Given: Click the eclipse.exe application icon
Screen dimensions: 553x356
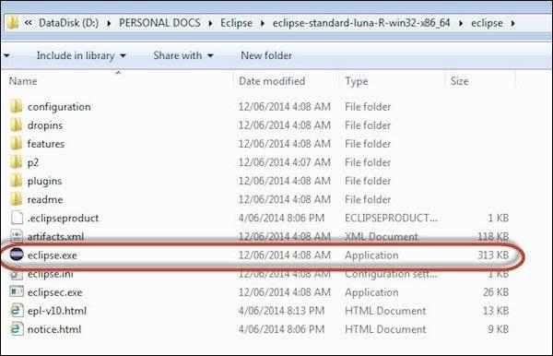Looking at the screenshot, I should coord(17,255).
